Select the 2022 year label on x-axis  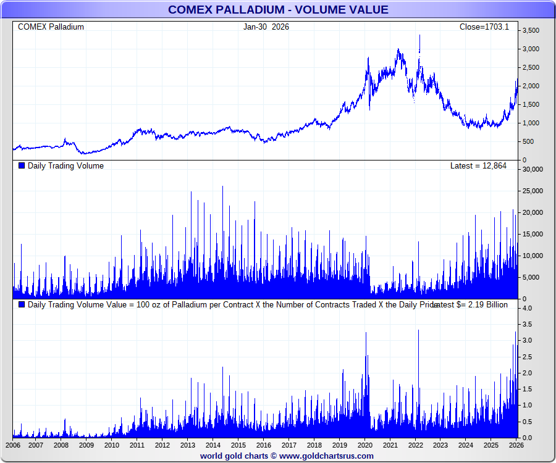[x=415, y=445]
